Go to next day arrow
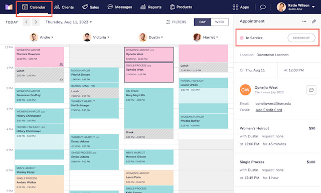The image size is (321, 193). tap(36, 22)
